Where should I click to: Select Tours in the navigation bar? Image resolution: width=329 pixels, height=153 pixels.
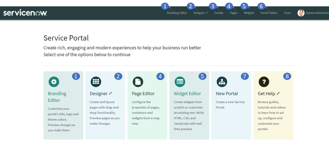pos(287,13)
